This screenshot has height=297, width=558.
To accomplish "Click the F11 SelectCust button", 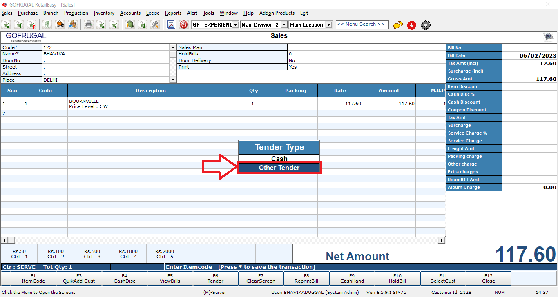I will (443, 278).
